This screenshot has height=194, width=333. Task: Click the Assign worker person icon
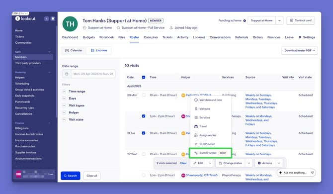pos(196,135)
